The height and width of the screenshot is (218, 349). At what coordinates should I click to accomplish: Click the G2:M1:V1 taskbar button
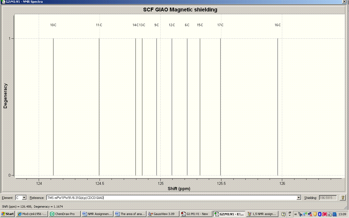(x=229, y=214)
